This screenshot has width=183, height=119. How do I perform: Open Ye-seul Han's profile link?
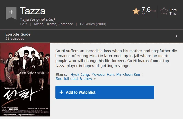pos(102,74)
